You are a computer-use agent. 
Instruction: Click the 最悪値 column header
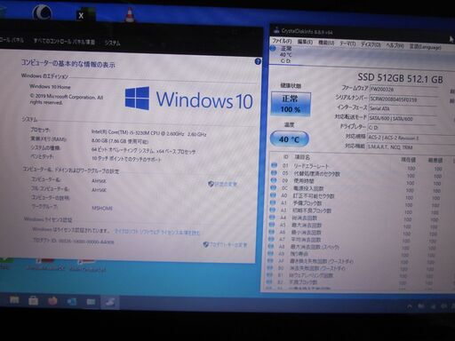(435, 161)
